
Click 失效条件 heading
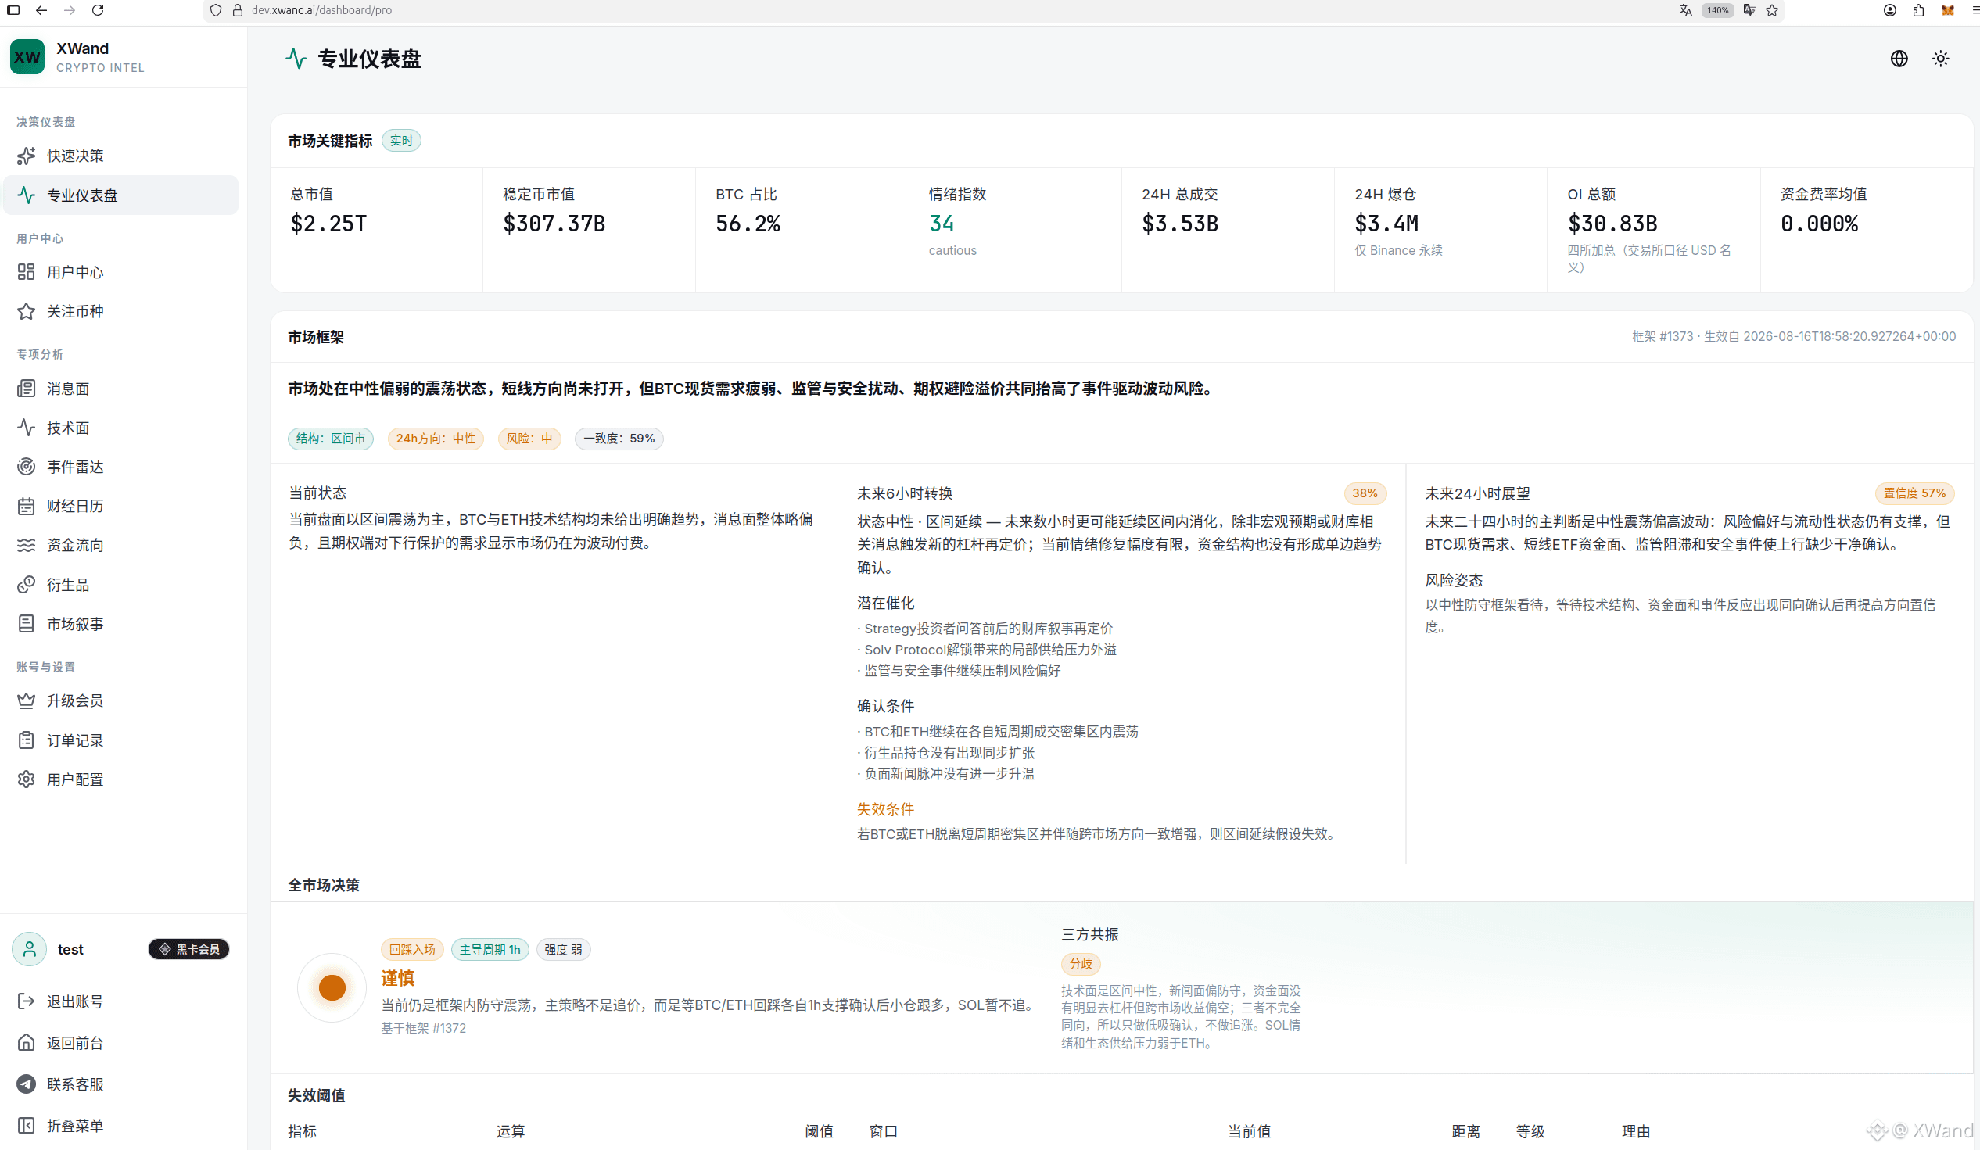click(885, 809)
